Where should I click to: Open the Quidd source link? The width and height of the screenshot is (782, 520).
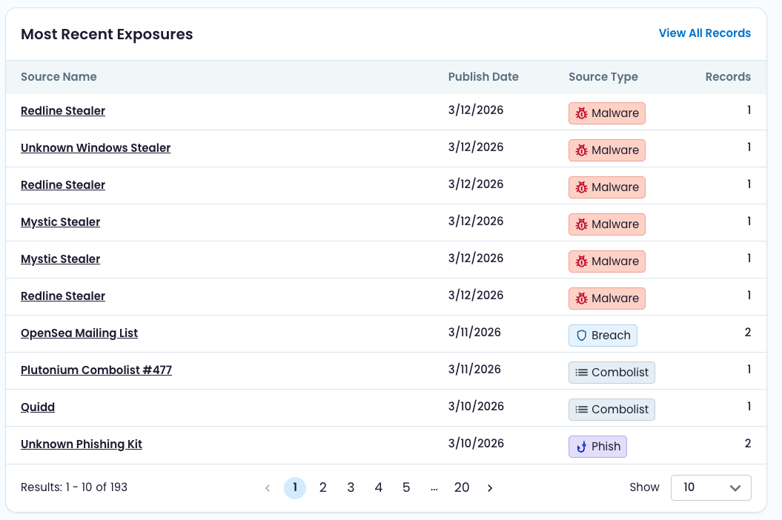click(37, 407)
